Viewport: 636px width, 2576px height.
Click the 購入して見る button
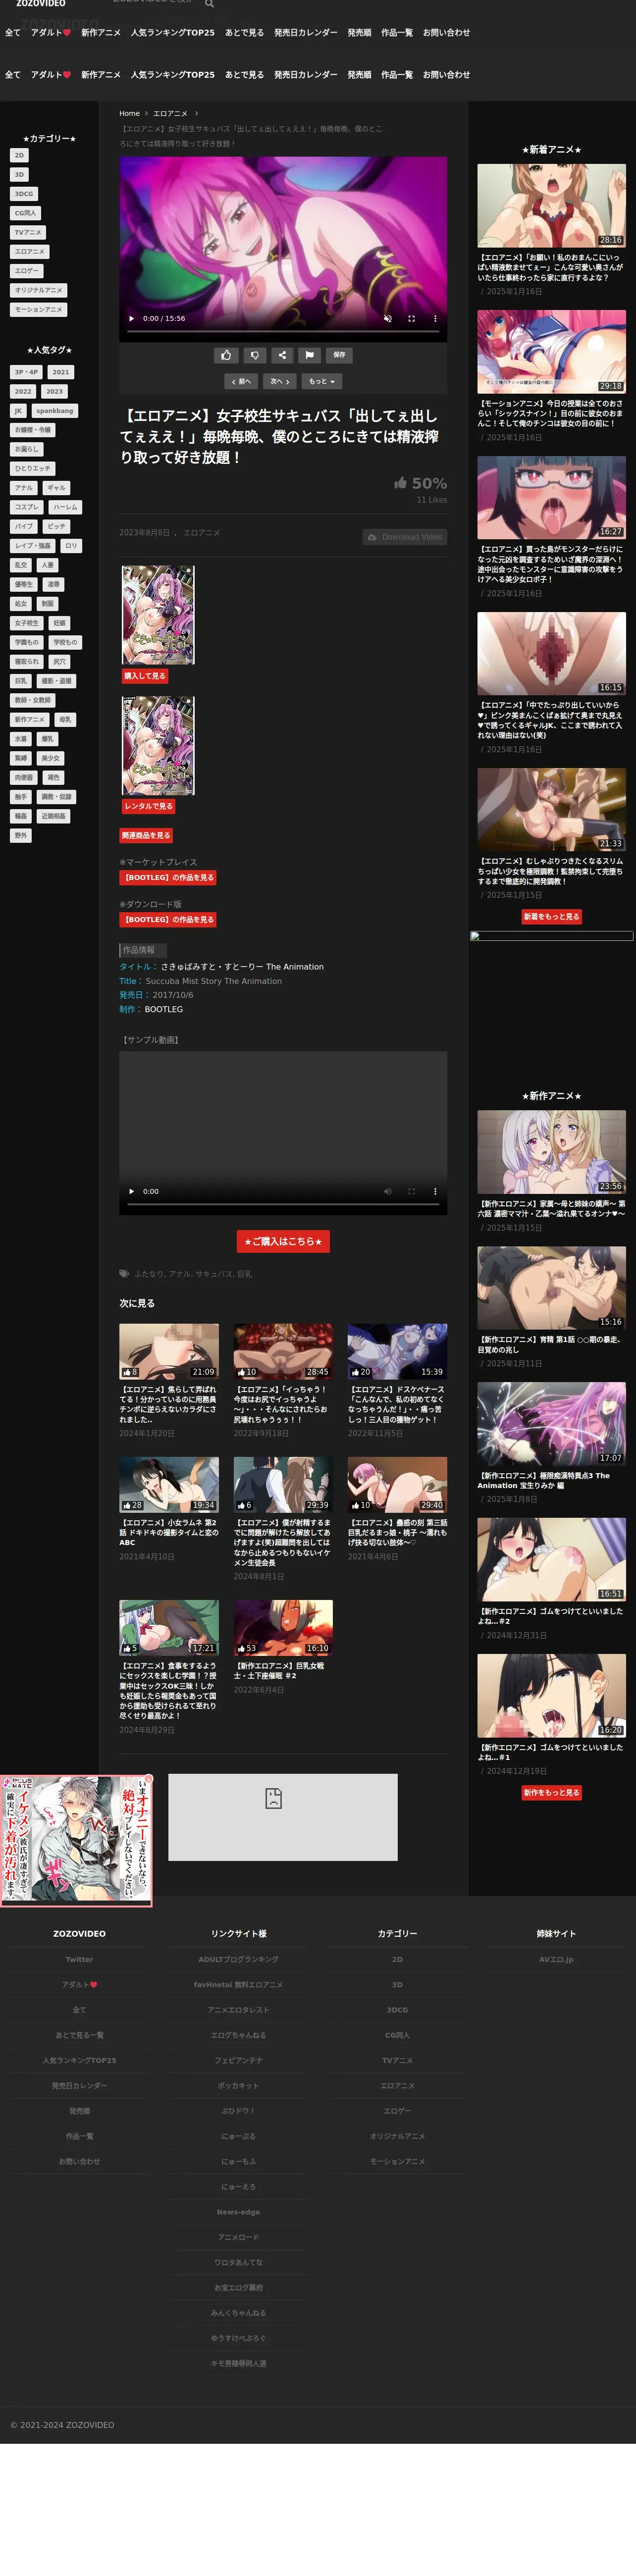(x=145, y=676)
